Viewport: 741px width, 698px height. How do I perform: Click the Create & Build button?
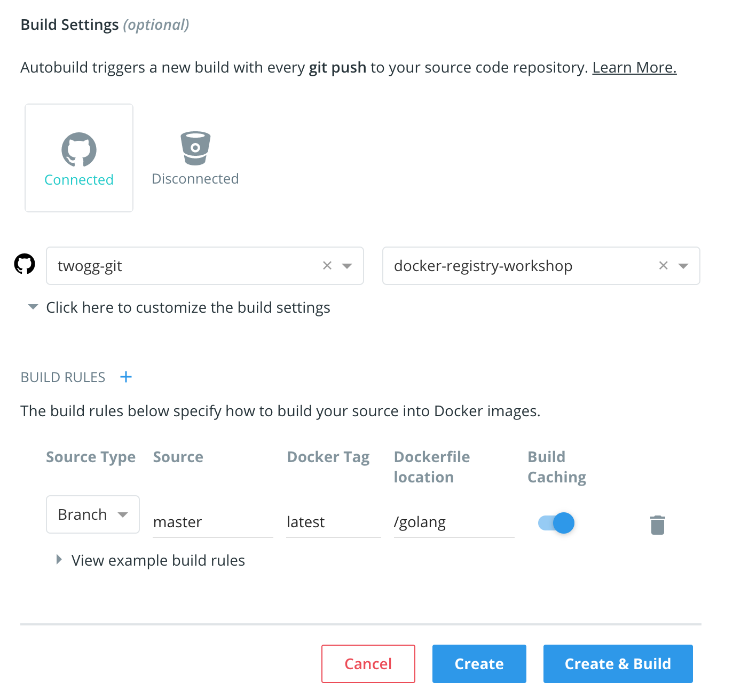coord(618,664)
